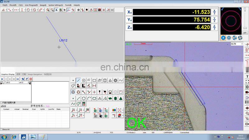This screenshot has height=140, width=249.
Task: Toggle the light OFF button
Action: click(245, 32)
